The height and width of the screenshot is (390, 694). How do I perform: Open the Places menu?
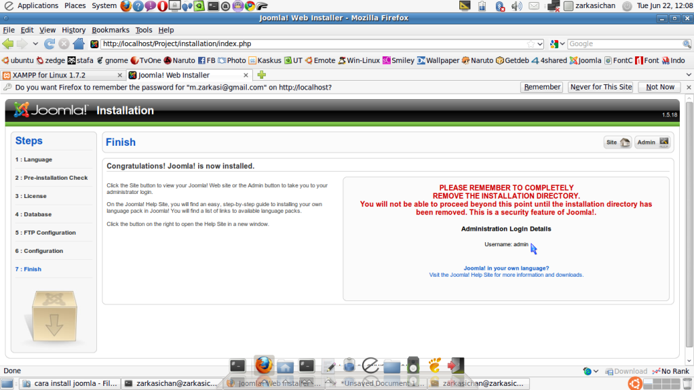[75, 5]
